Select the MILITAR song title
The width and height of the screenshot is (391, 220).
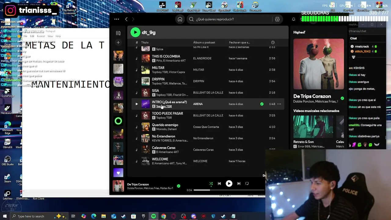158,68
